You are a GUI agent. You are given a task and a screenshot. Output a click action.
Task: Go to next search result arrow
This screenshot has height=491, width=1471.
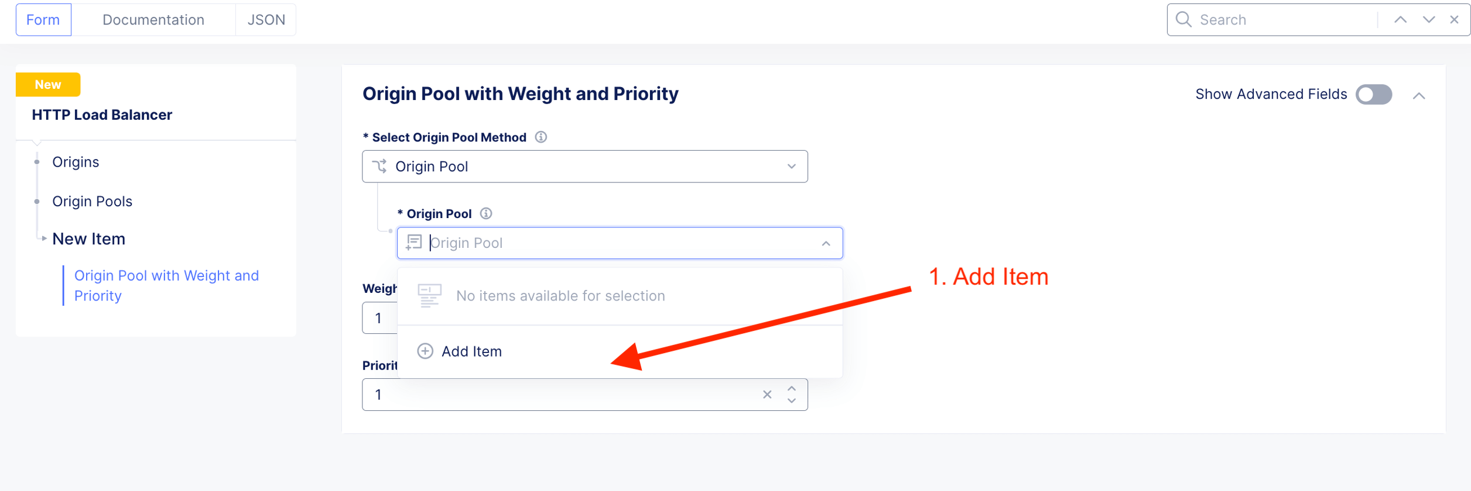1429,20
